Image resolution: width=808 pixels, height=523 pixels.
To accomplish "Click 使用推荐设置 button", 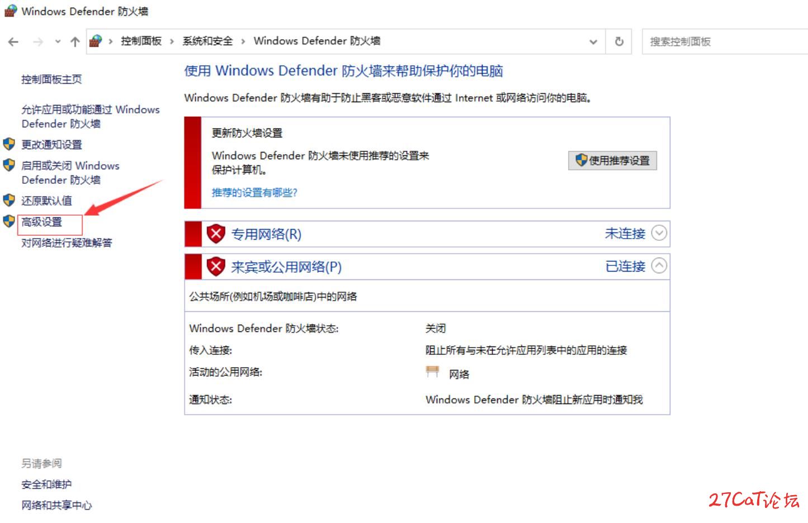I will (613, 160).
